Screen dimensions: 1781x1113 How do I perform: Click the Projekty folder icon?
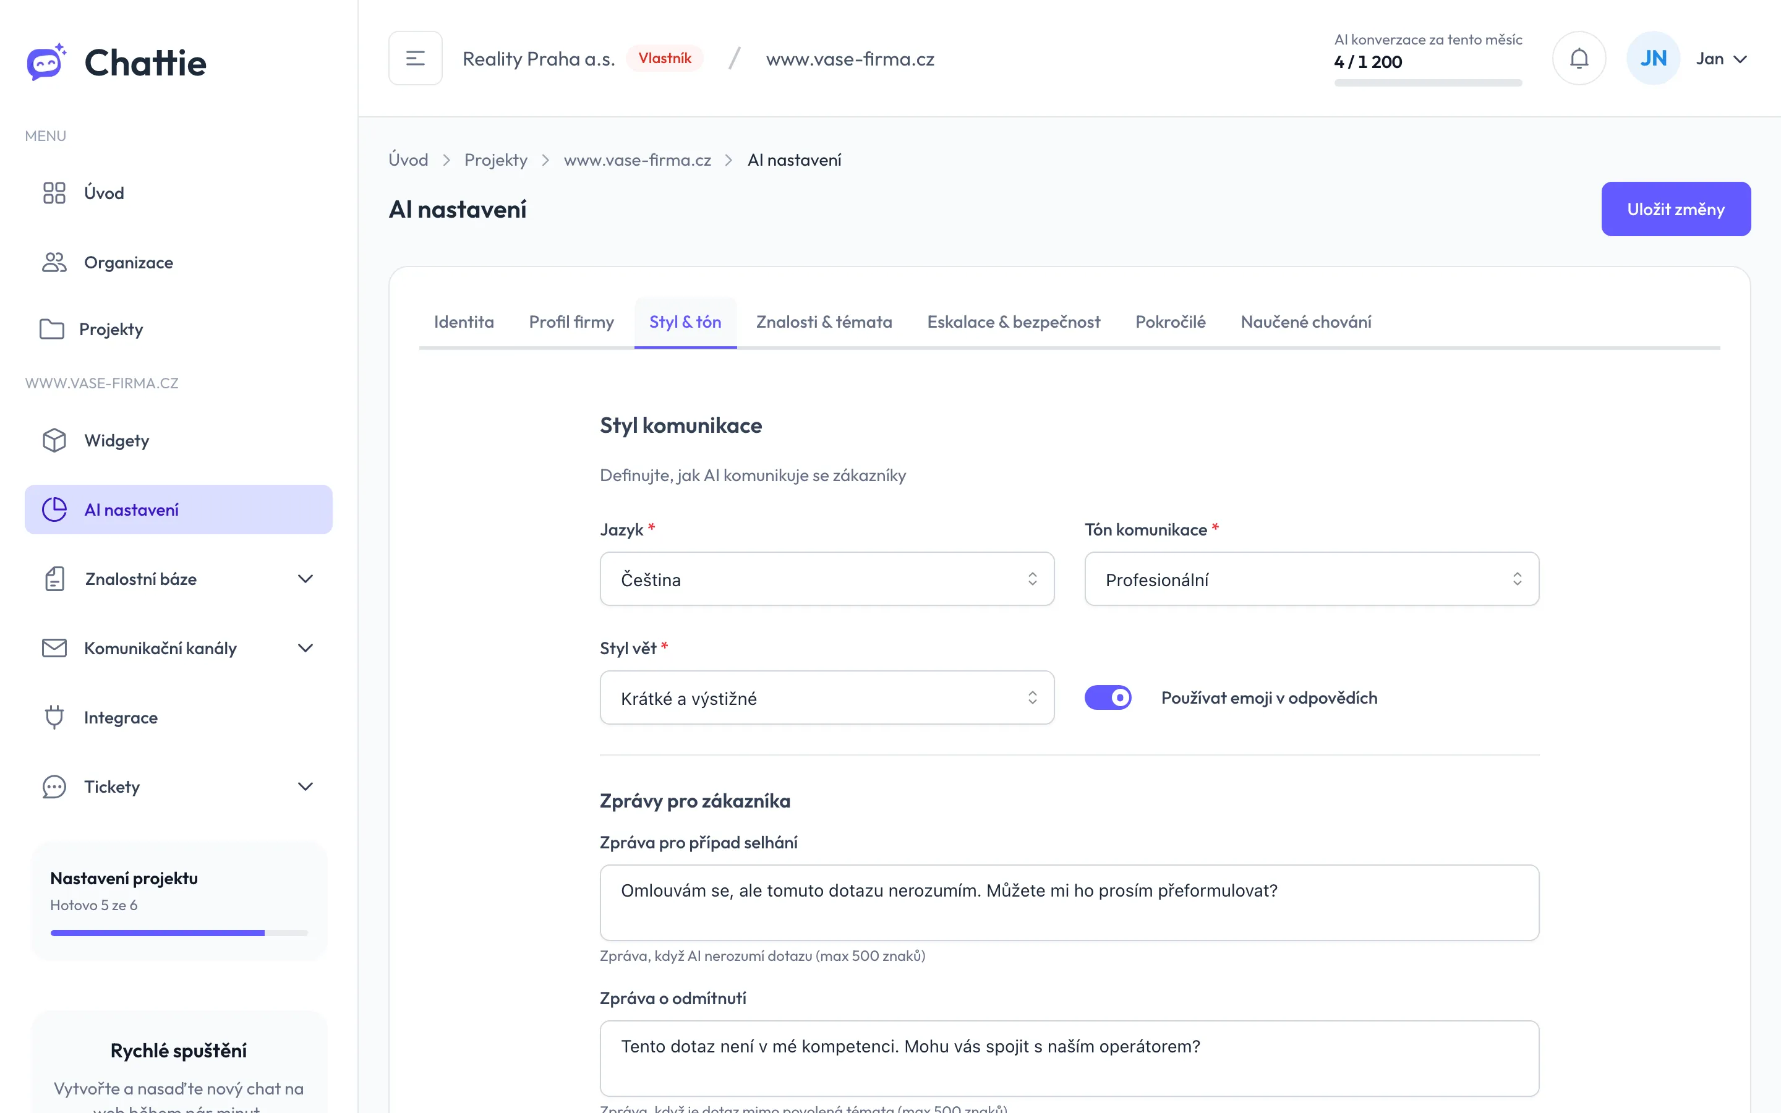pyautogui.click(x=51, y=329)
